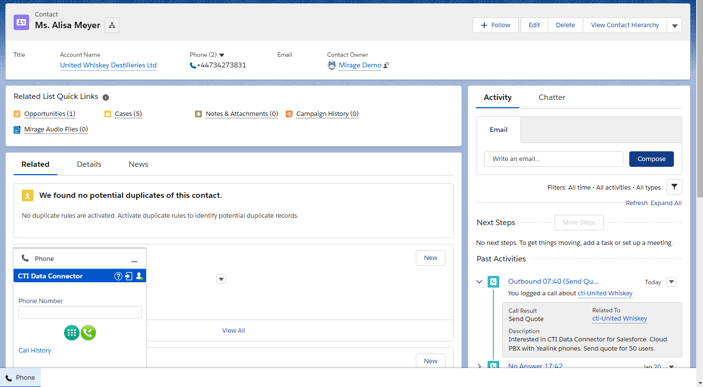Screen dimensions: 703x387
Task: Expand the No Answer 17:42 activity
Action: click(479, 366)
